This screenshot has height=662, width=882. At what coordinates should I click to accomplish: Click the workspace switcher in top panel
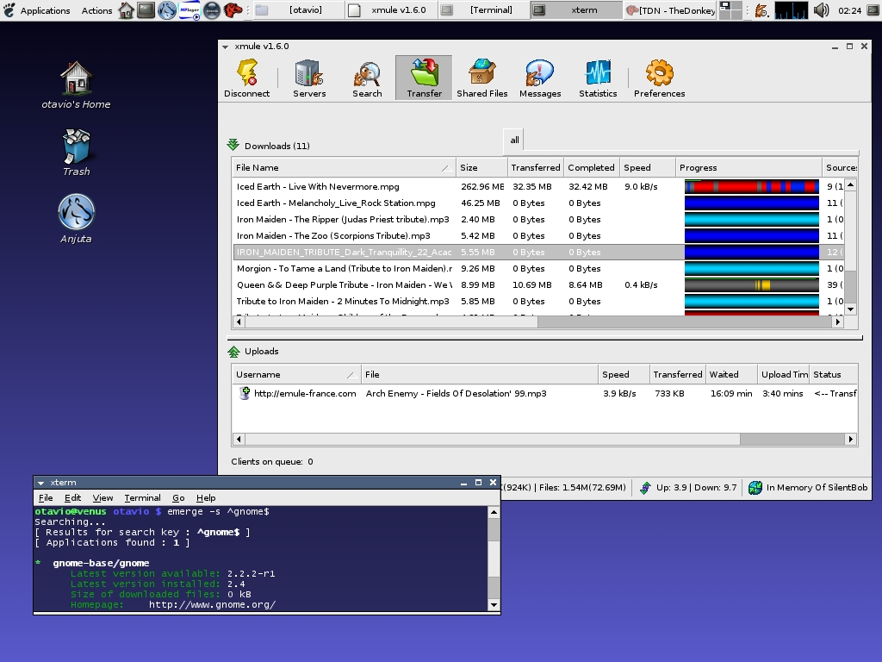(730, 10)
